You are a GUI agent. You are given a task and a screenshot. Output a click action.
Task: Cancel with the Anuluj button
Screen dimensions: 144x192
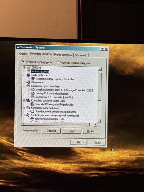click(x=97, y=143)
